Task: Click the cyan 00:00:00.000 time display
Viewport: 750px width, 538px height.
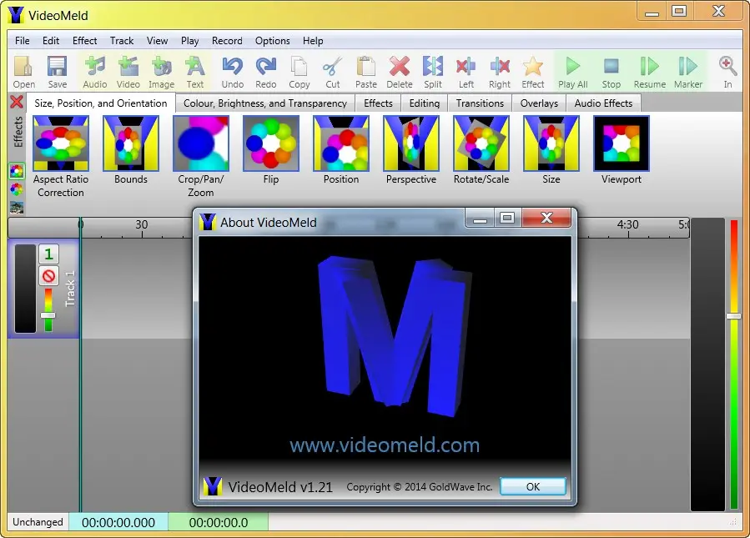Action: 118,522
